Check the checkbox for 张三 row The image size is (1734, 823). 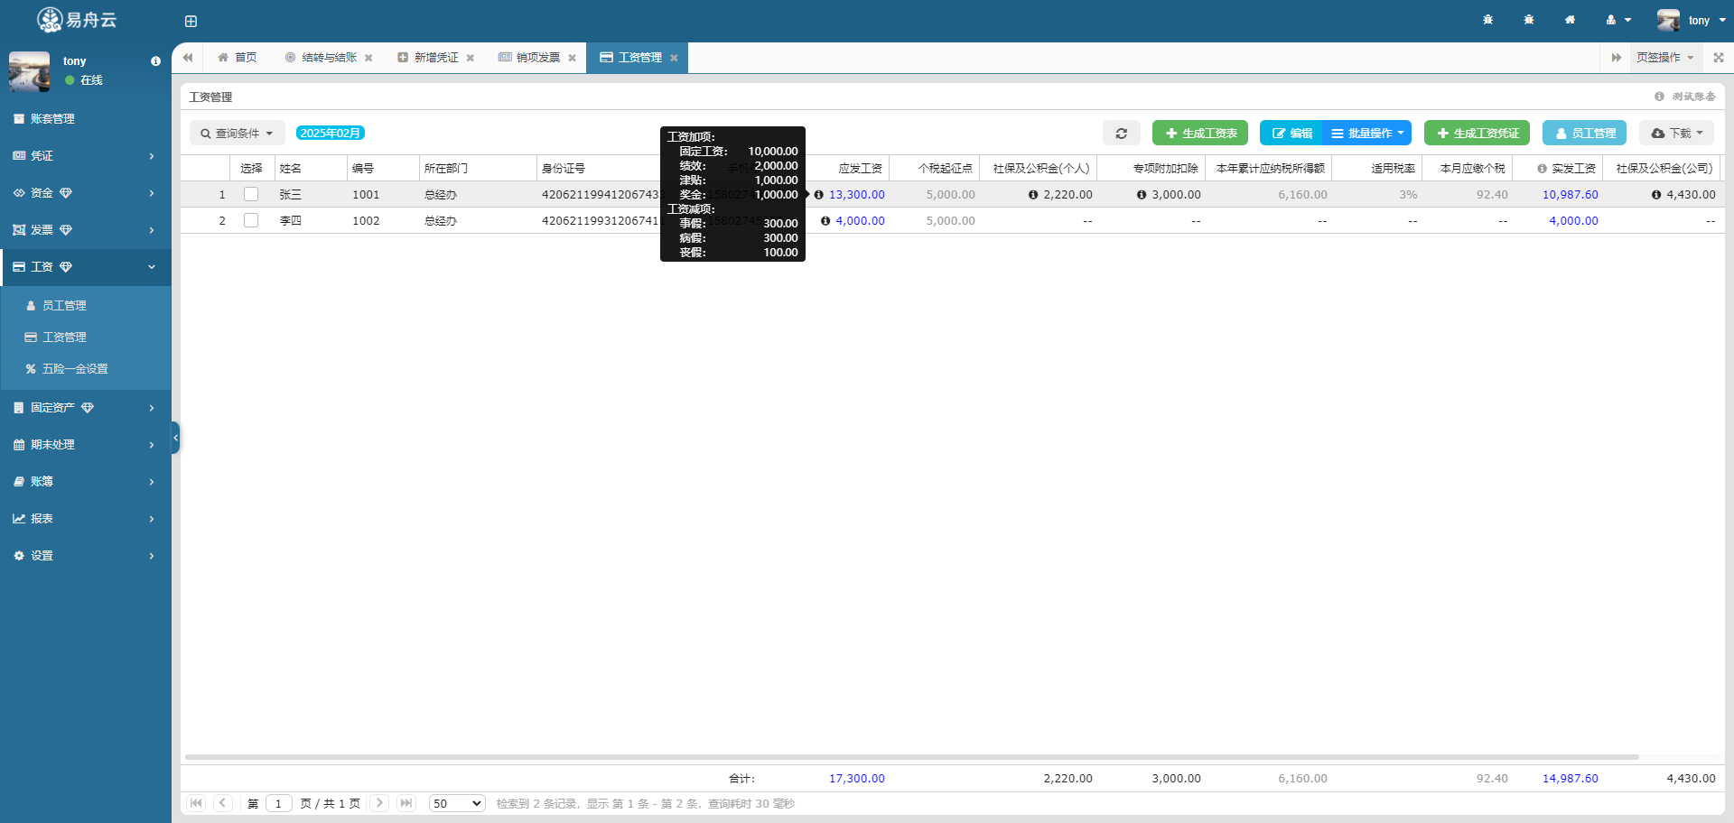(x=251, y=194)
